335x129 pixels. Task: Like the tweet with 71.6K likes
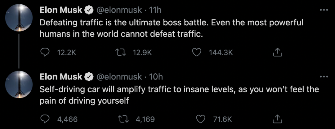pos(202,119)
